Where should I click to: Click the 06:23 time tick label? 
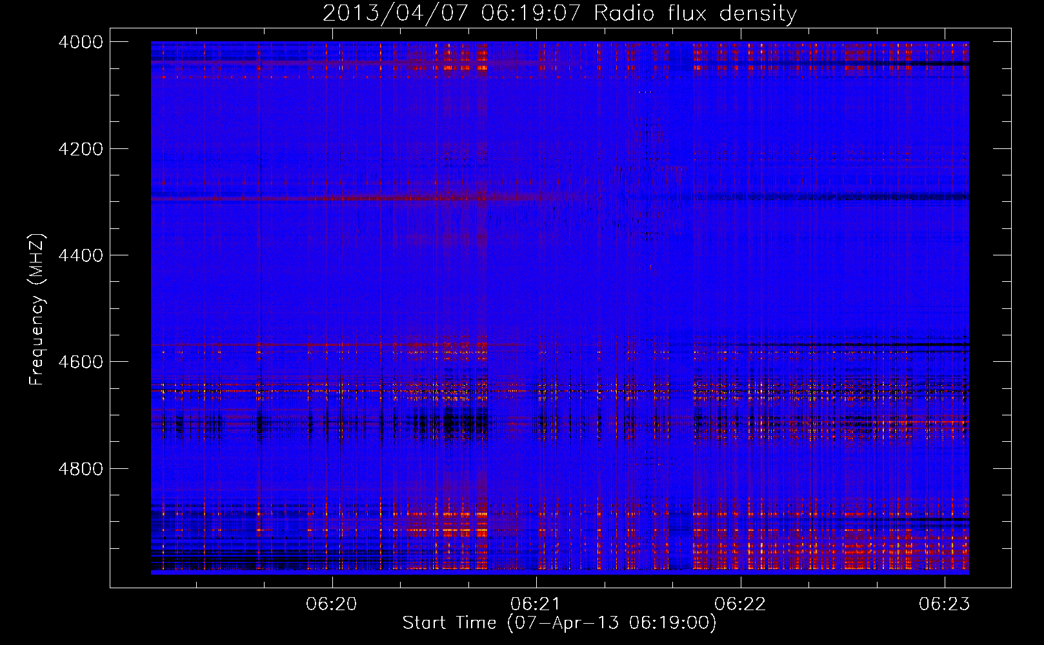point(945,604)
